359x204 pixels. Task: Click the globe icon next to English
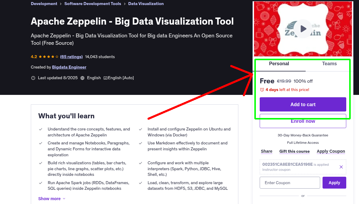coord(82,78)
